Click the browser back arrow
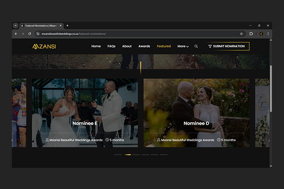284x189 pixels. [x=16, y=34]
